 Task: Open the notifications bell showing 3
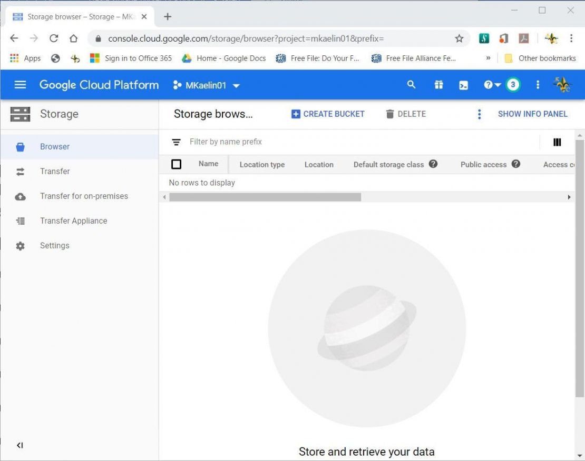click(x=512, y=84)
